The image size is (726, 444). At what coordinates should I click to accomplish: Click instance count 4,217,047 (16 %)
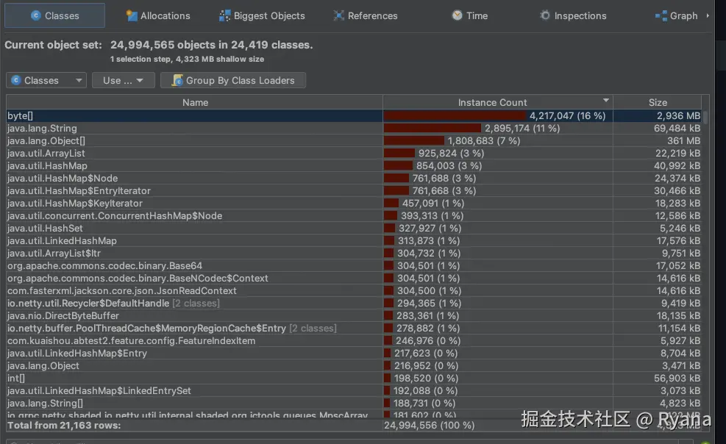tap(567, 115)
